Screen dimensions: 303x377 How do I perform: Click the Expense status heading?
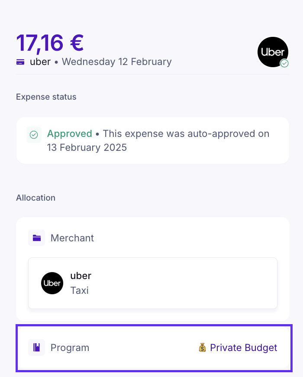click(46, 97)
